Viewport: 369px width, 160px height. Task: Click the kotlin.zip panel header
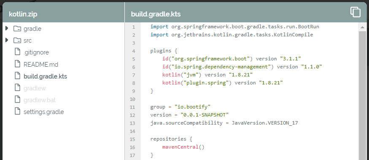[x=23, y=14]
